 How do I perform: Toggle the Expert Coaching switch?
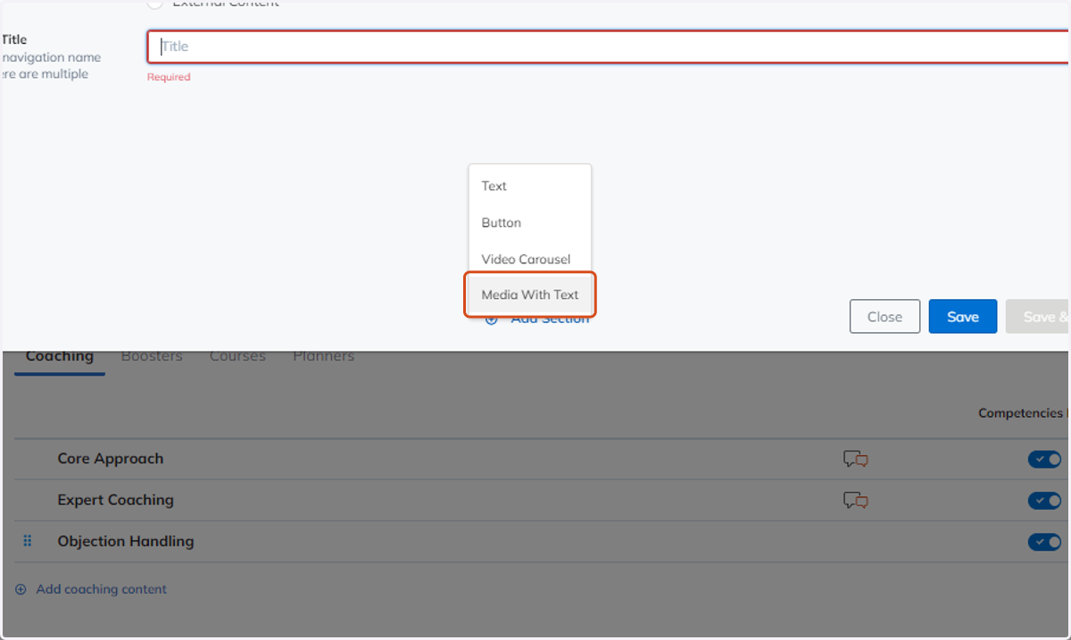pos(1044,500)
